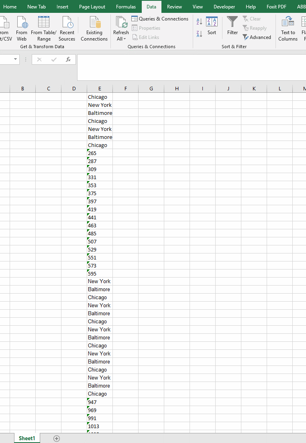This screenshot has width=306, height=443.
Task: Open the Foxit PDF tab
Action: (x=276, y=7)
